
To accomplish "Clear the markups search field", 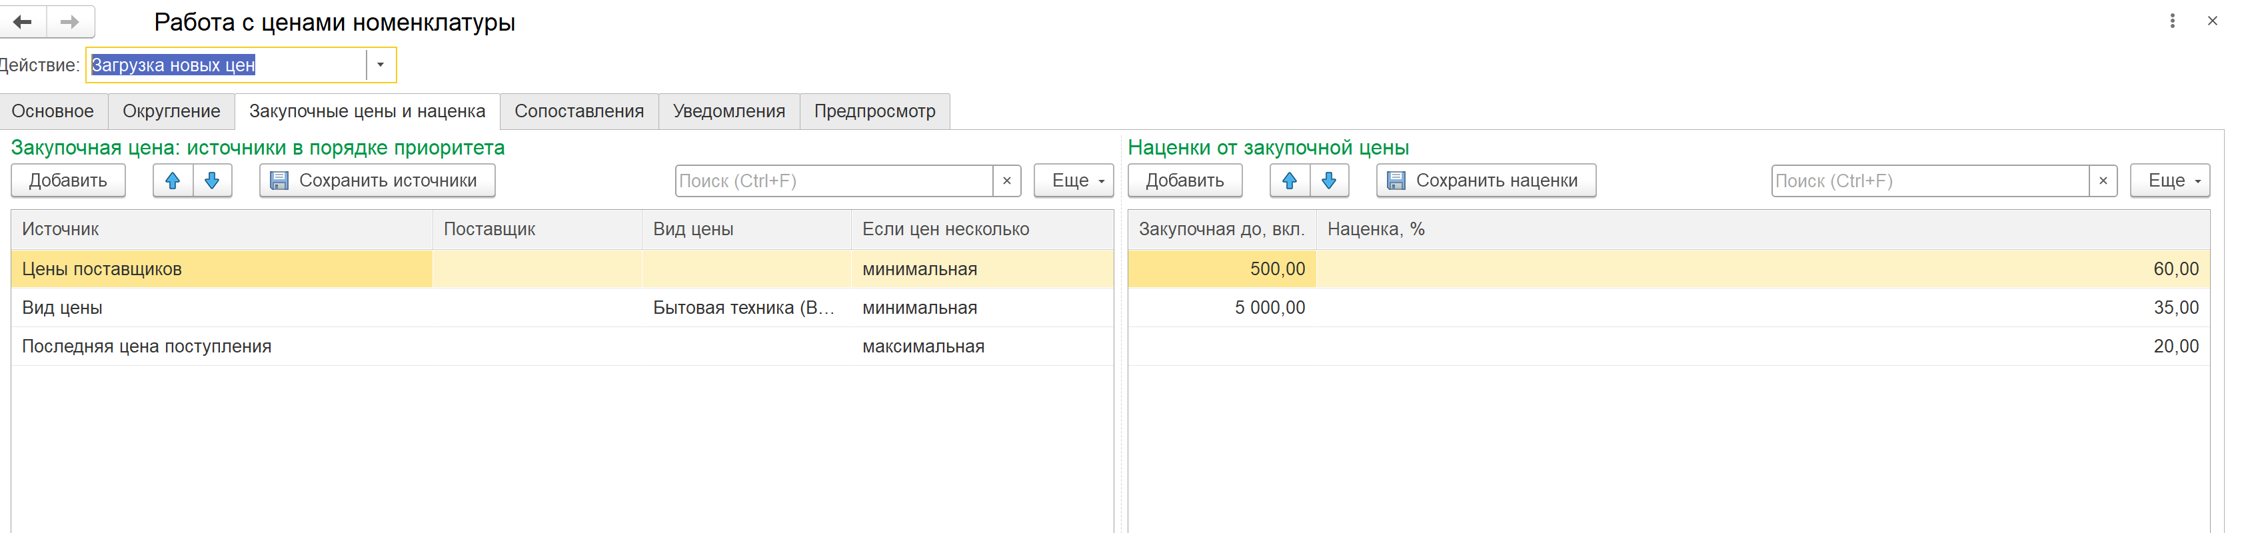I will (2103, 181).
